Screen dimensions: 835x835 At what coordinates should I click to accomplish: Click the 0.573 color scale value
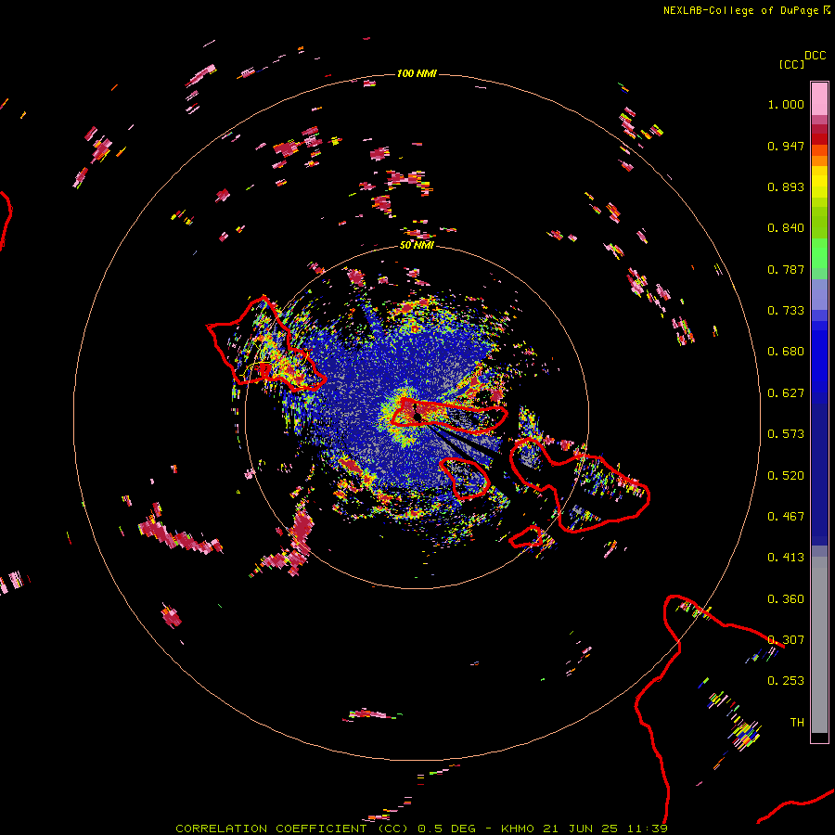[x=786, y=434]
